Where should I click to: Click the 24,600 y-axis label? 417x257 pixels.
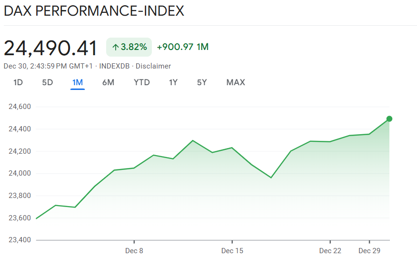pos(20,107)
